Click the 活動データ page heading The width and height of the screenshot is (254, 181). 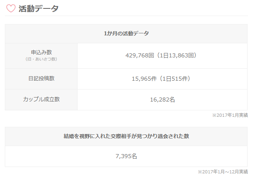[39, 8]
